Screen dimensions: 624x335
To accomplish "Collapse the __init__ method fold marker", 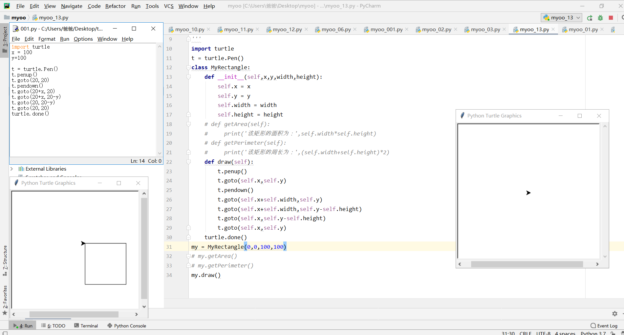I will pos(188,77).
